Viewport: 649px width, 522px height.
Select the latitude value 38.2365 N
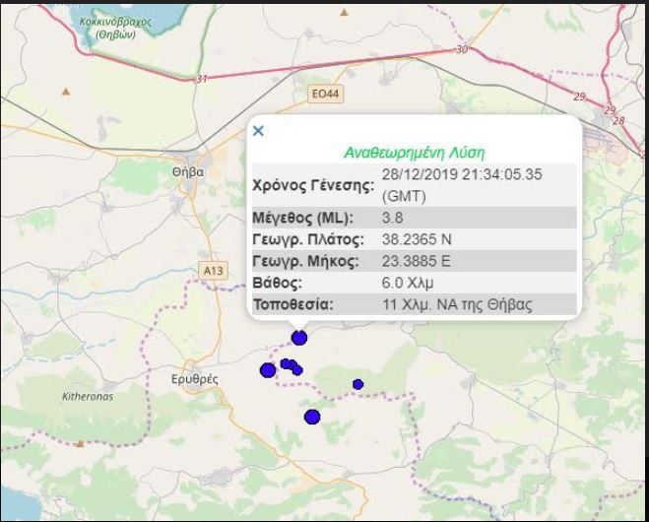(419, 239)
